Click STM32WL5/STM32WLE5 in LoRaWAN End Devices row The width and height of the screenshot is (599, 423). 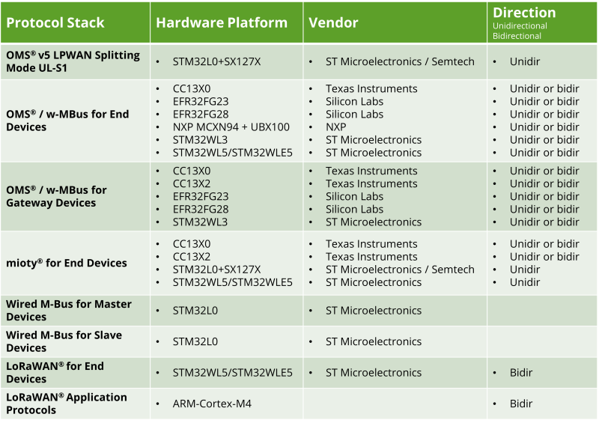tap(233, 373)
